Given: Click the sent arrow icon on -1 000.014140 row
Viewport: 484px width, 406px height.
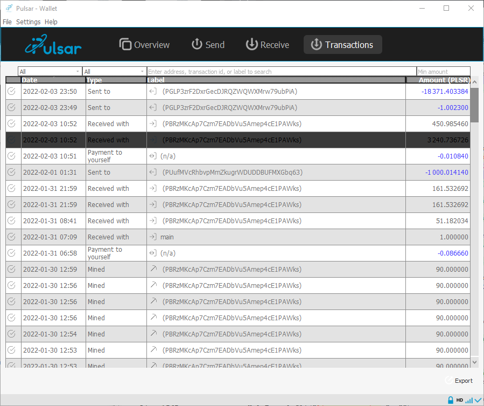Looking at the screenshot, I should tap(153, 172).
